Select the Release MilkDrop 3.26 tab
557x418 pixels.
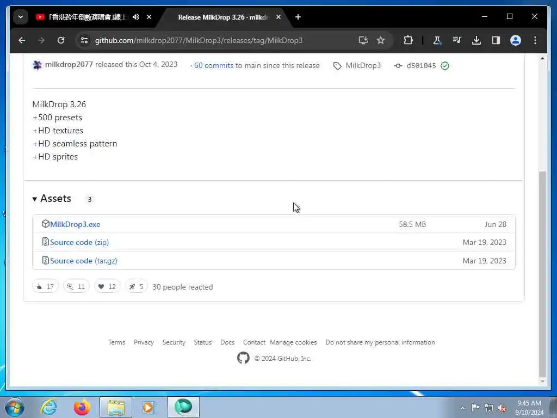[x=222, y=17]
